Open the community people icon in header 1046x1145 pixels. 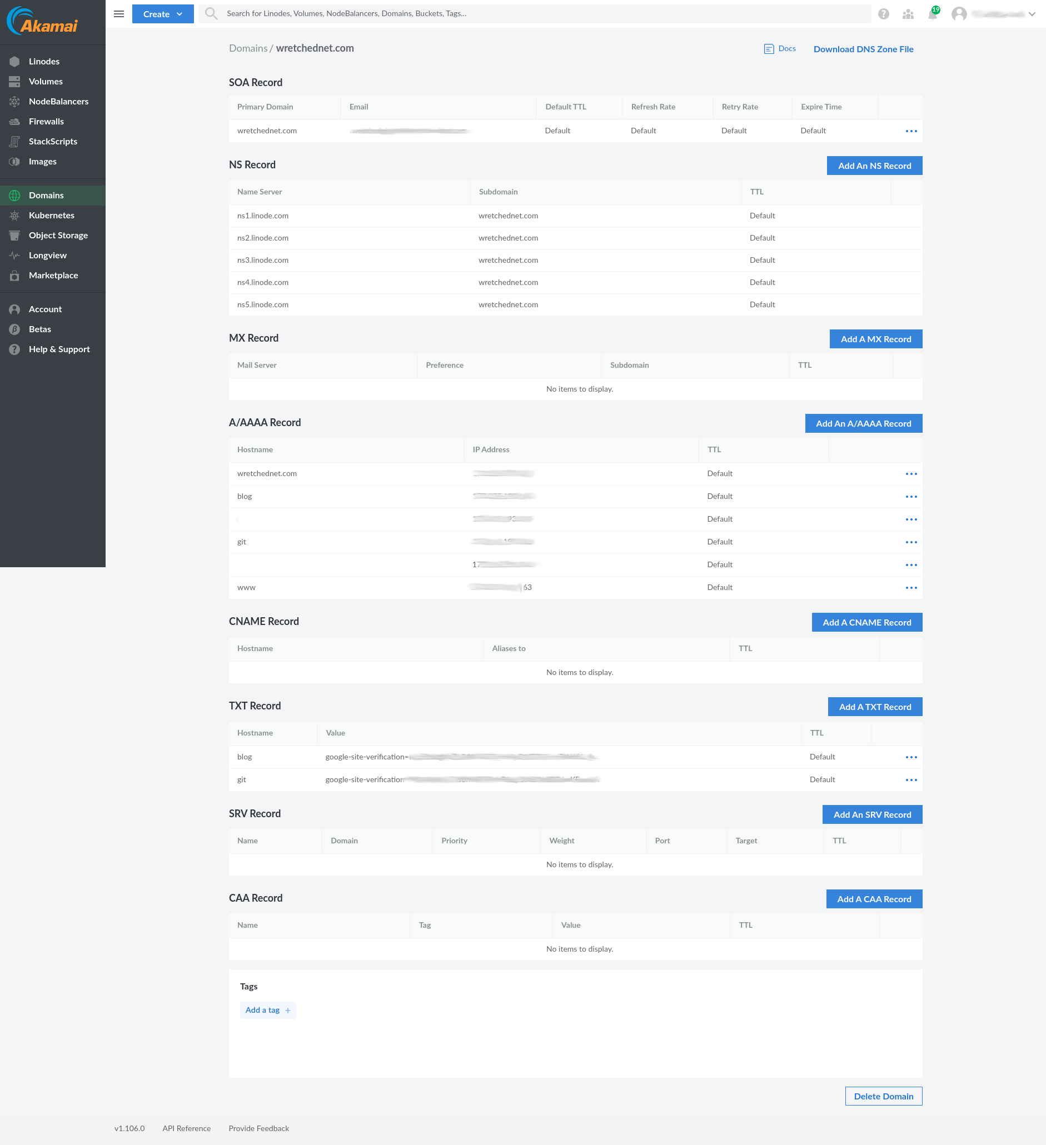(x=908, y=14)
